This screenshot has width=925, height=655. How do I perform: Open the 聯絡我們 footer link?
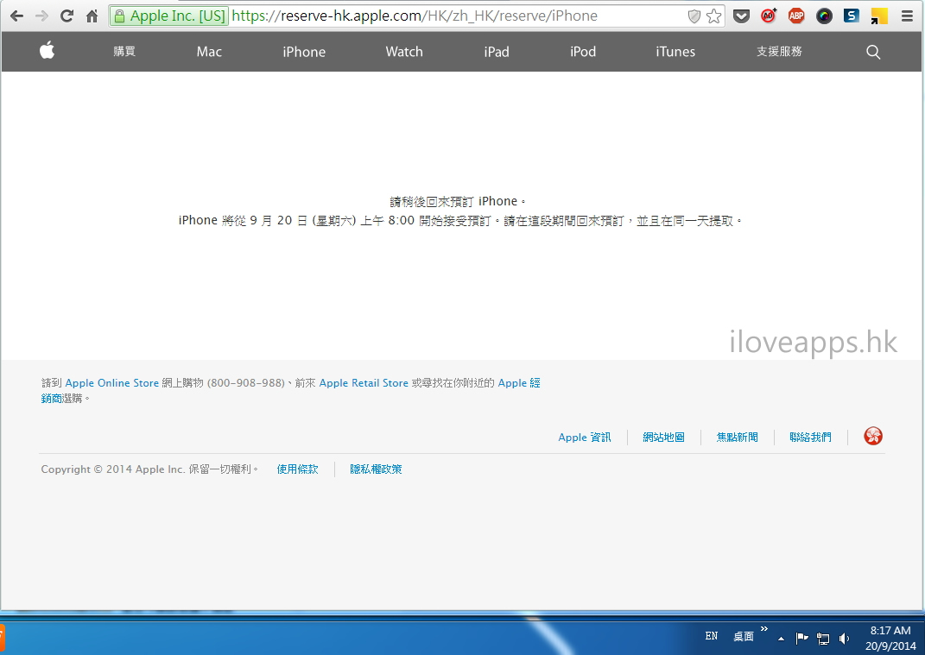(810, 437)
